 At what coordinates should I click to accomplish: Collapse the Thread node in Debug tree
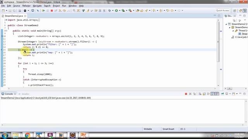coord(233,31)
